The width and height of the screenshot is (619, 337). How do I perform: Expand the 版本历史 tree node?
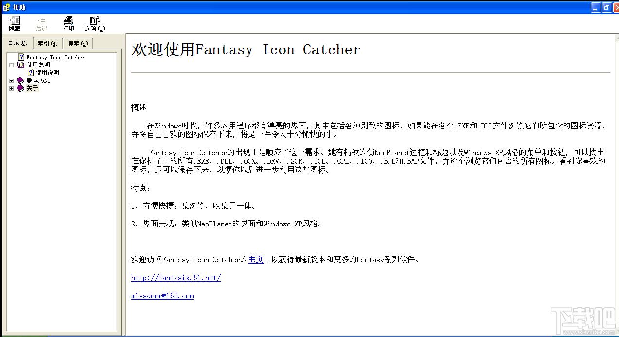(11, 80)
